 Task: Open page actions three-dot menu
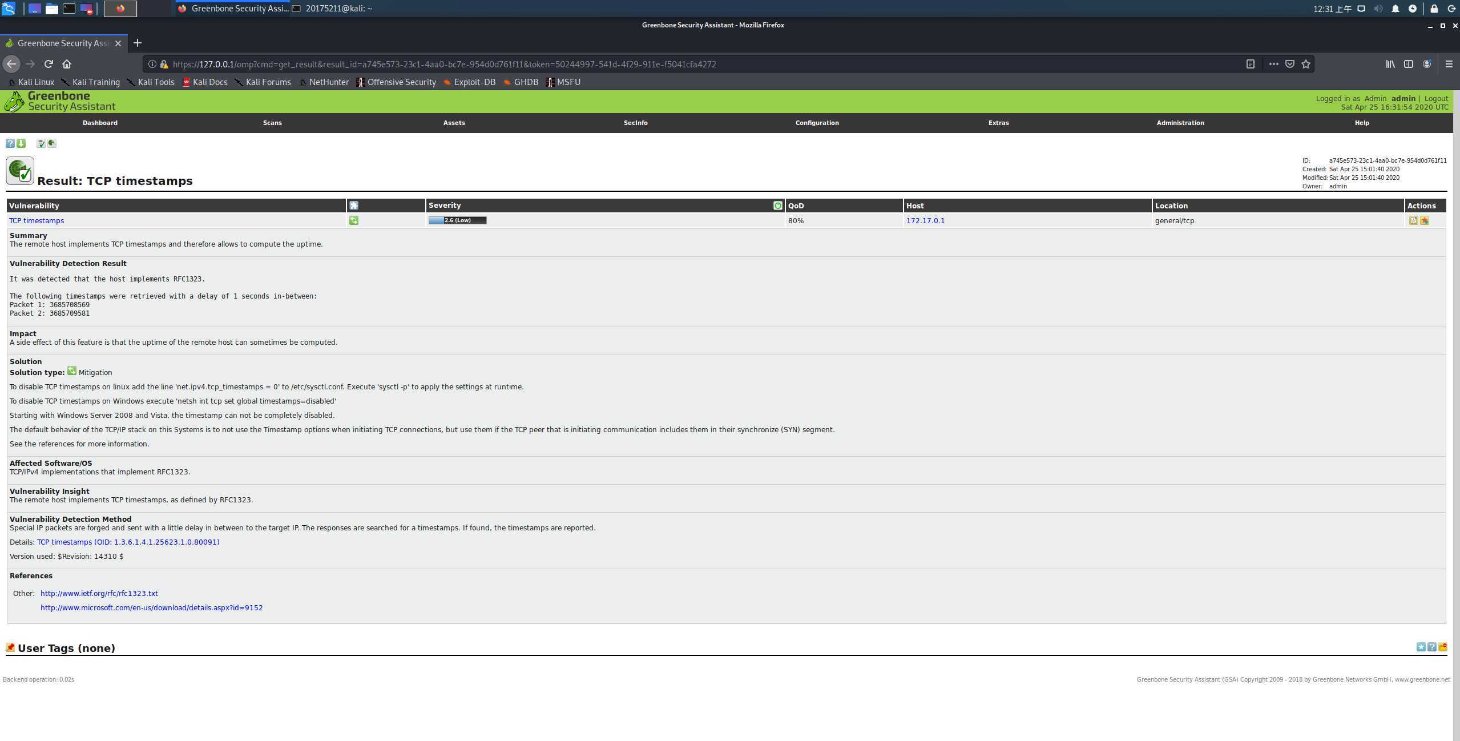[1273, 64]
